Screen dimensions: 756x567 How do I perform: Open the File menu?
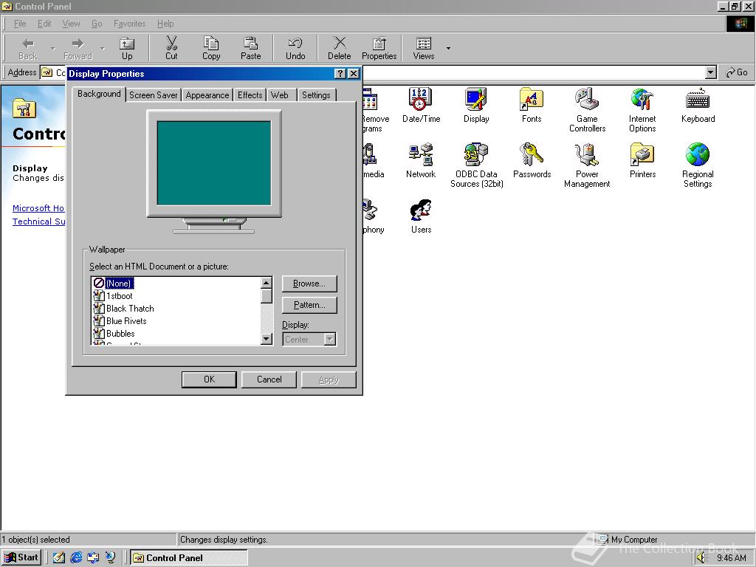coord(20,24)
